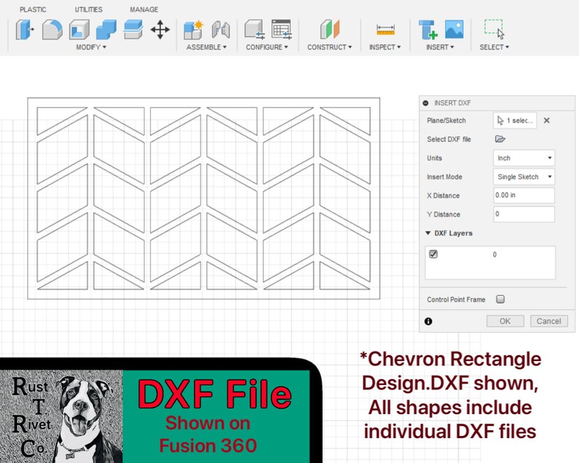Open the Configure model icon

[x=254, y=30]
